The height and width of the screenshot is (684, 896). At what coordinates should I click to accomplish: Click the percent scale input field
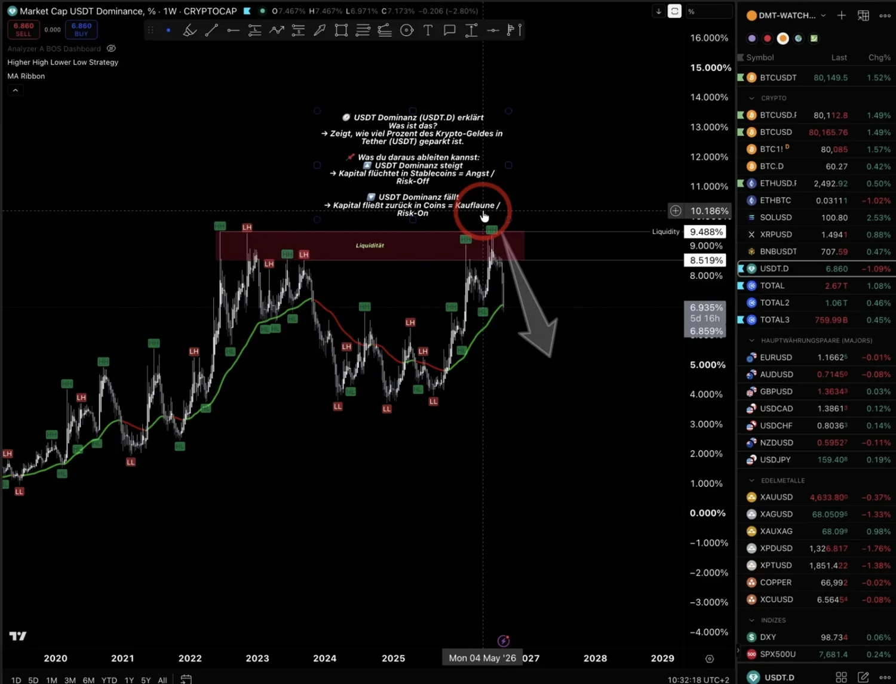(x=708, y=11)
